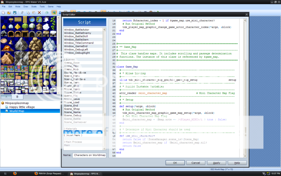This screenshot has width=281, height=176.
Task: Click the Undo arrow icon
Action: (47, 13)
